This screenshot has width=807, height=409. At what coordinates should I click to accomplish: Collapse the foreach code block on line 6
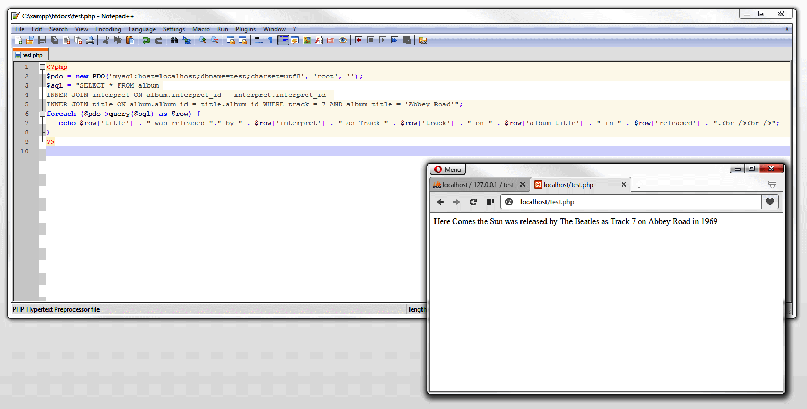42,113
